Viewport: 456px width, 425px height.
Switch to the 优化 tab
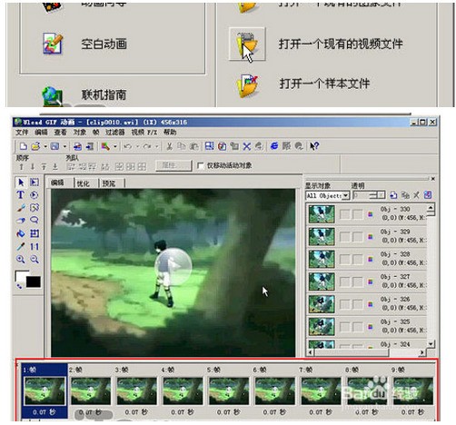83,183
